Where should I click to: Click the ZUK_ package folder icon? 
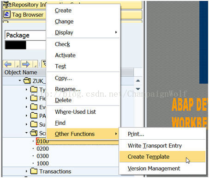[x=27, y=80]
